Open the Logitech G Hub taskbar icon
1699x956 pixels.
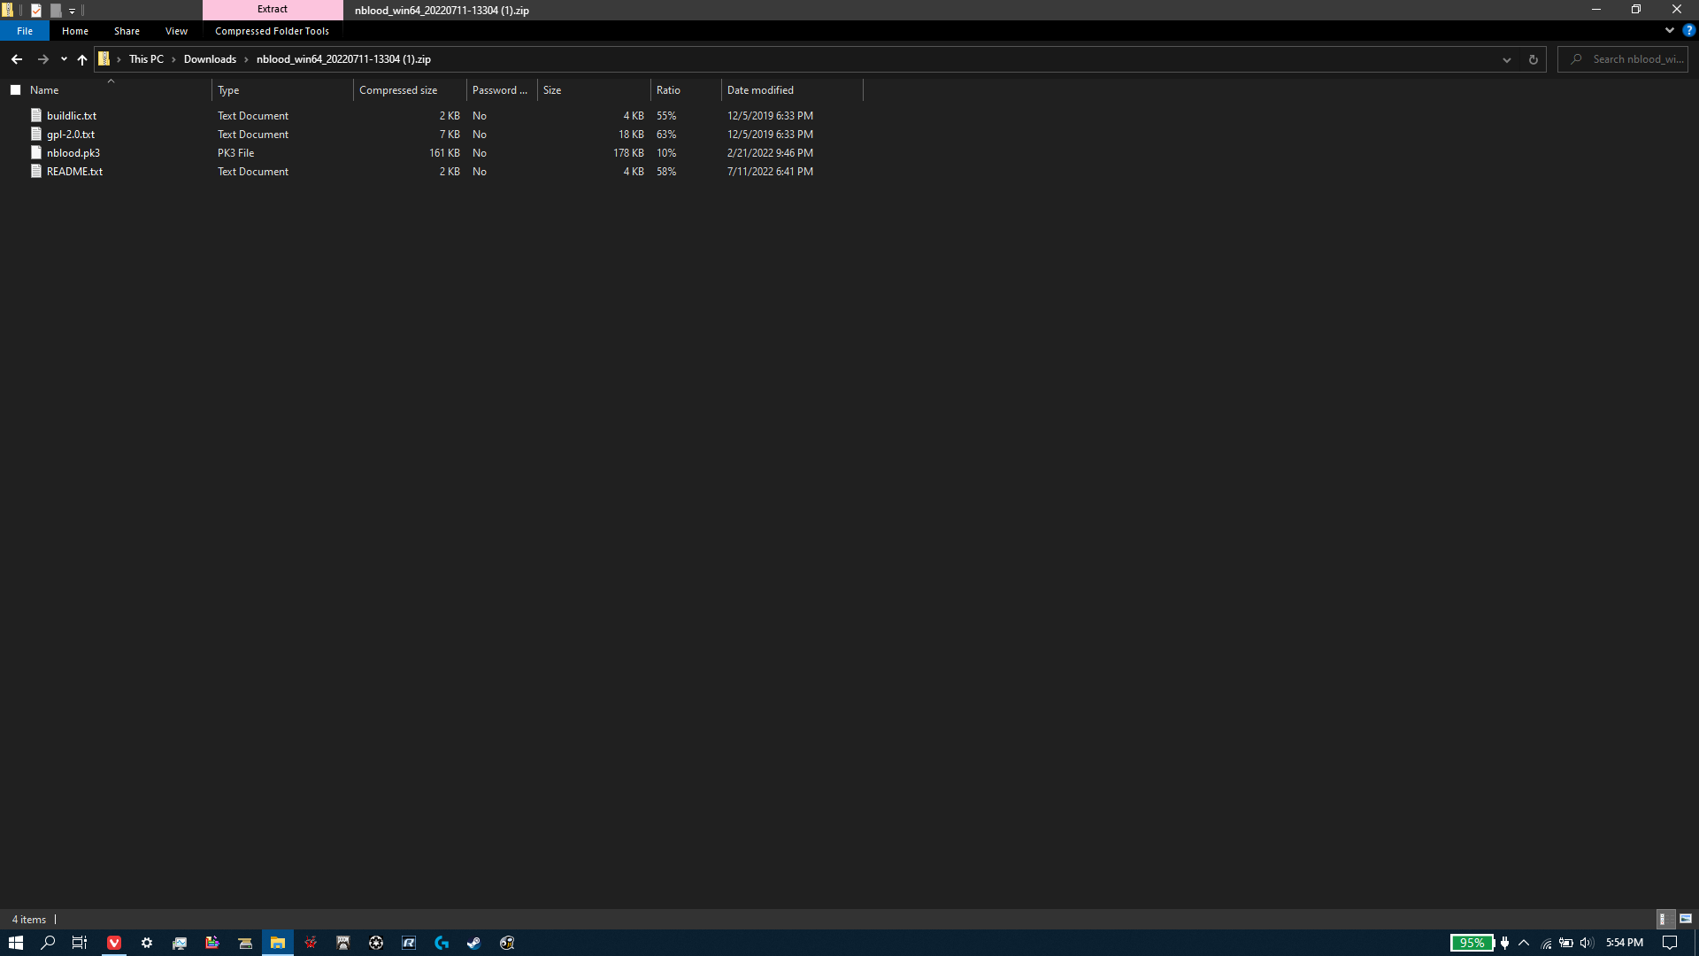click(x=441, y=942)
